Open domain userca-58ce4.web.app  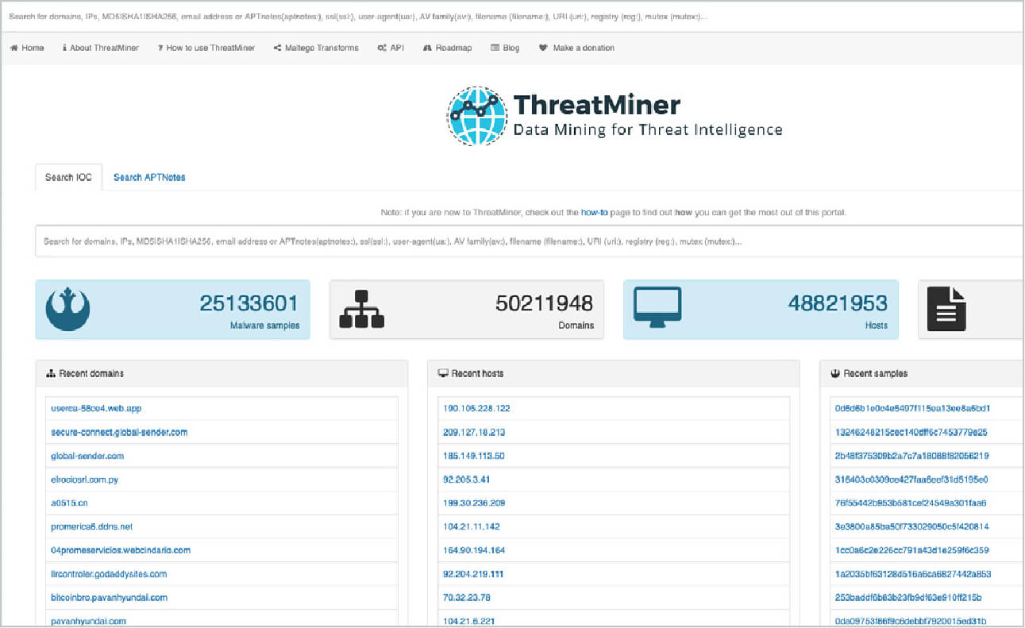pos(96,408)
